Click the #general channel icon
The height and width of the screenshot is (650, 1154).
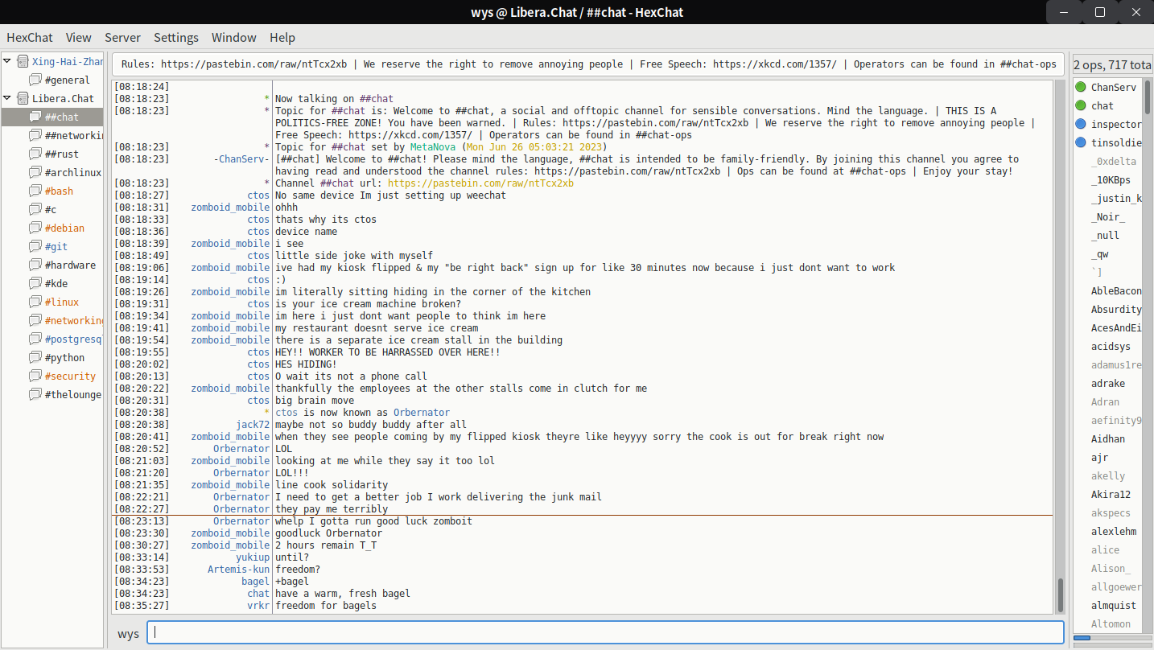coord(35,80)
